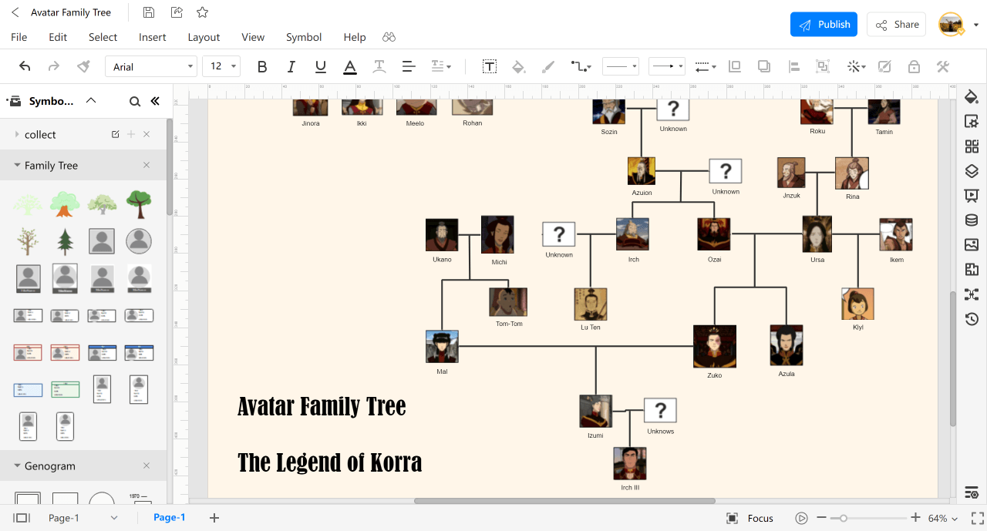The image size is (987, 531).
Task: Open the page settings icon in right sidebar
Action: coord(972,121)
